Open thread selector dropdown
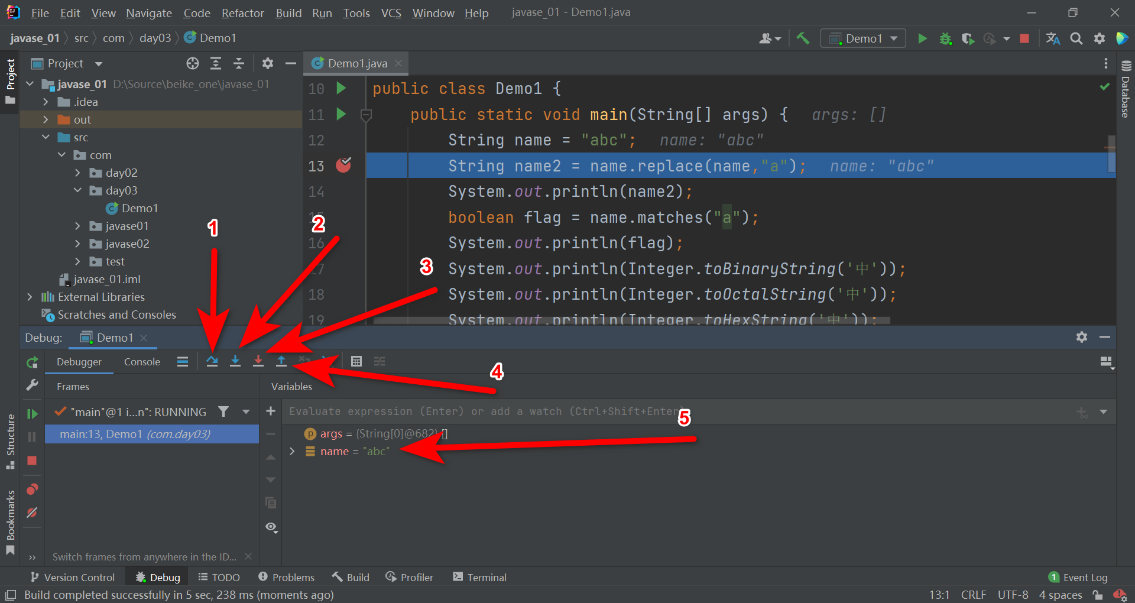1135x603 pixels. (x=246, y=411)
